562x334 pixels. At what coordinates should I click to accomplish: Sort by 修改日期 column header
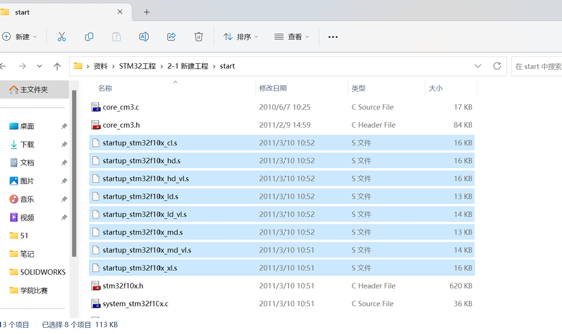coord(273,89)
